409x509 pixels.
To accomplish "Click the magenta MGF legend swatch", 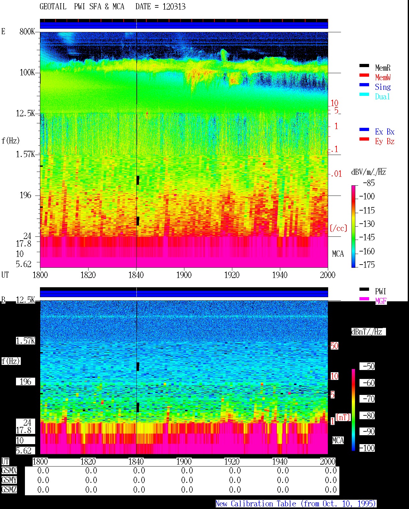I will pyautogui.click(x=364, y=299).
